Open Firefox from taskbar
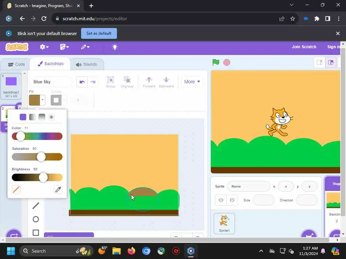Screen dimensions: 346x259 [131, 251]
